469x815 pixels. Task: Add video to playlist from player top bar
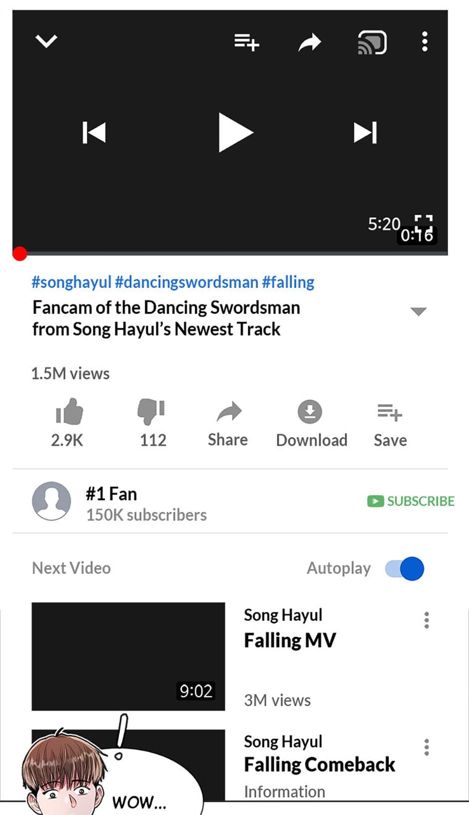point(246,42)
